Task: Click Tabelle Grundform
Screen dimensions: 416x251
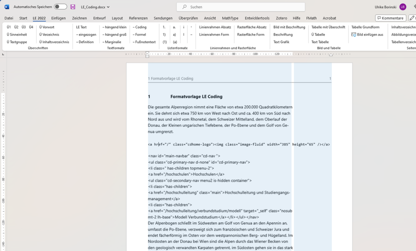Action: pos(365,27)
